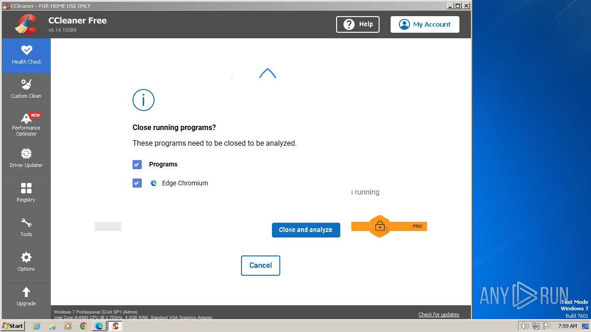
Task: Click the info circle icon in the dialog
Action: [144, 100]
